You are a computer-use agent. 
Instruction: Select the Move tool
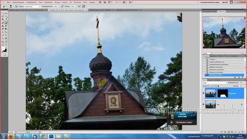click(x=6, y=14)
